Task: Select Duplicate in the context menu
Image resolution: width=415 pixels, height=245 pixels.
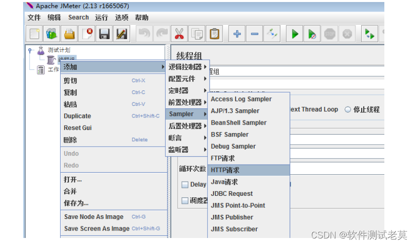Action: [114, 116]
